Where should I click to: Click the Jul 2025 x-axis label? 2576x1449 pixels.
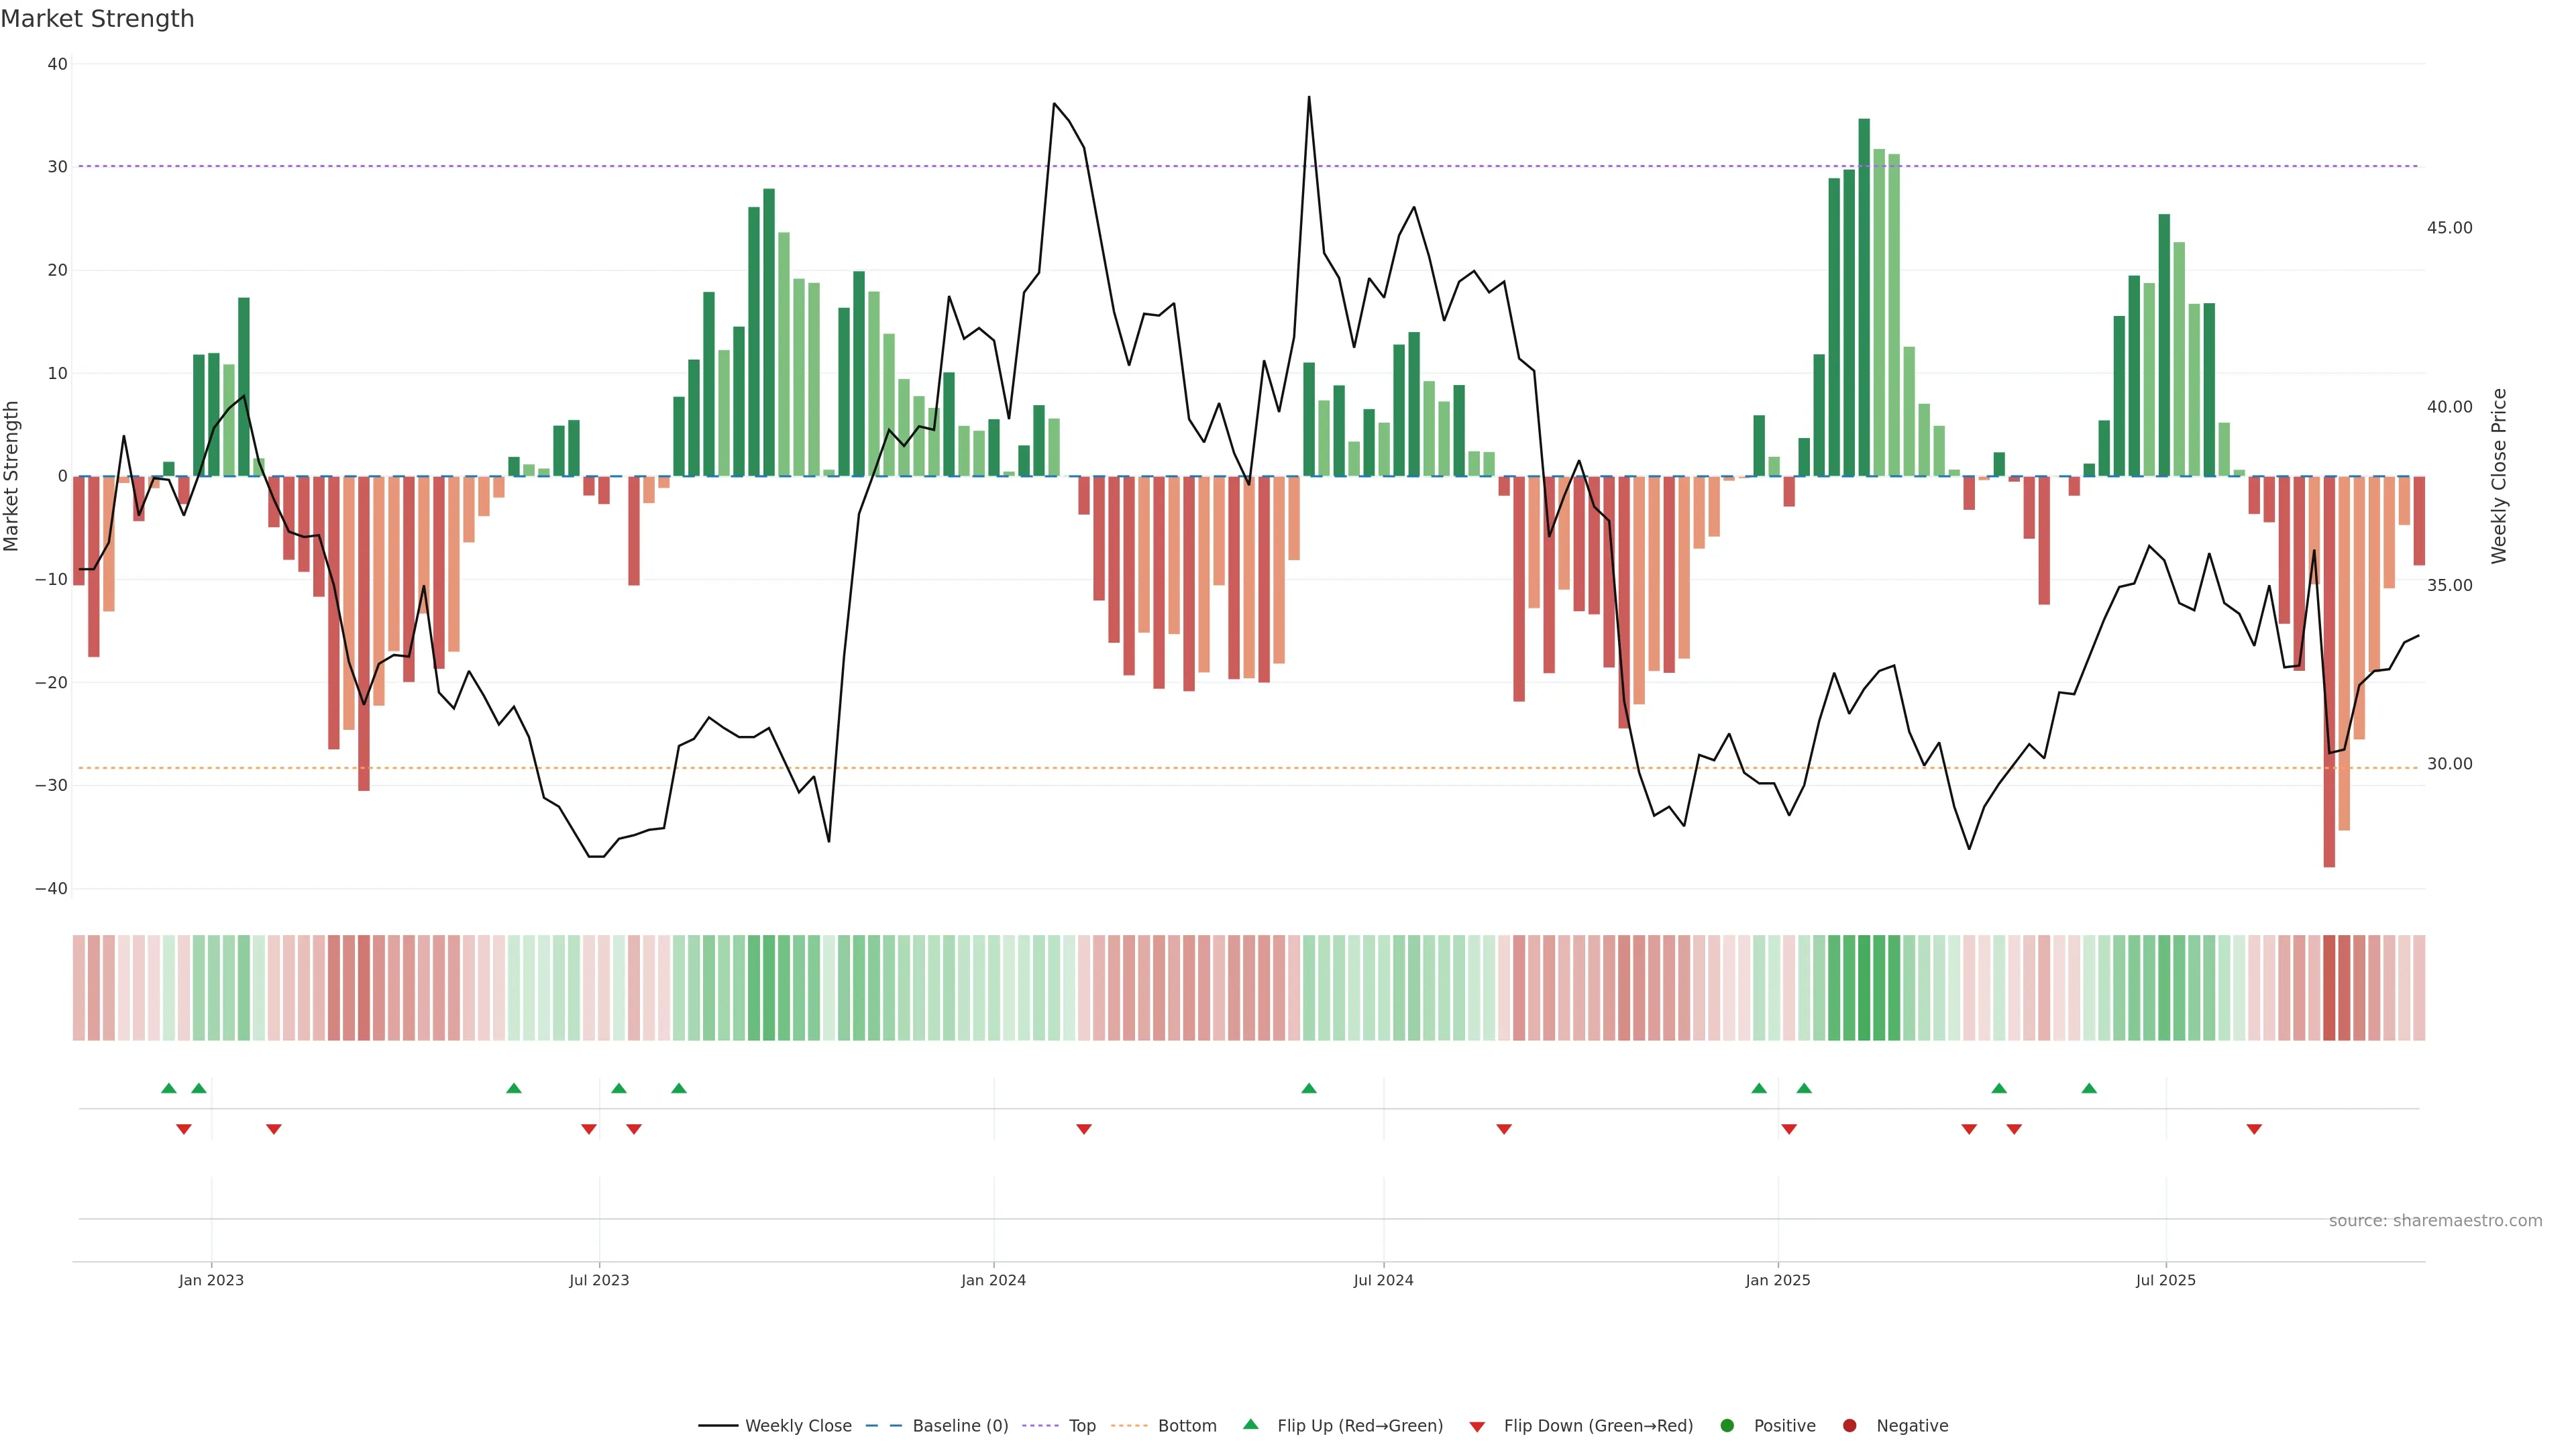pos(2165,1280)
